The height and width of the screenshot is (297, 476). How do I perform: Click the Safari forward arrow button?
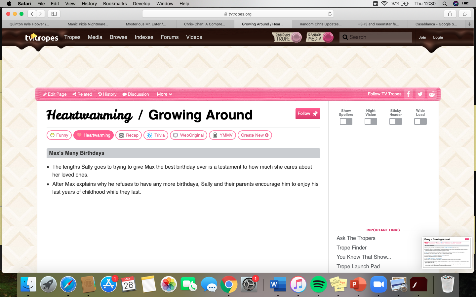41,14
